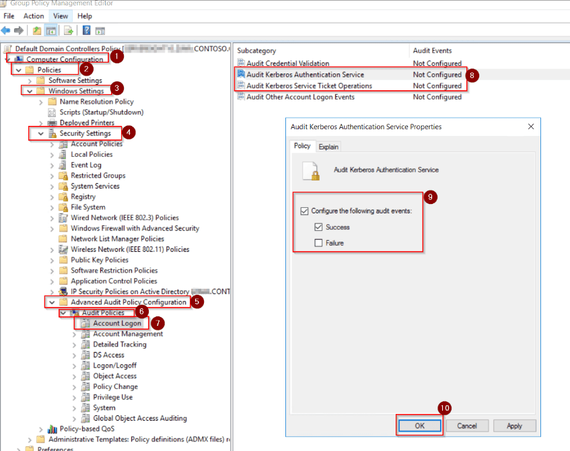Screen dimensions: 570x451
Task: Click the Global Object Access Auditing icon
Action: point(85,418)
